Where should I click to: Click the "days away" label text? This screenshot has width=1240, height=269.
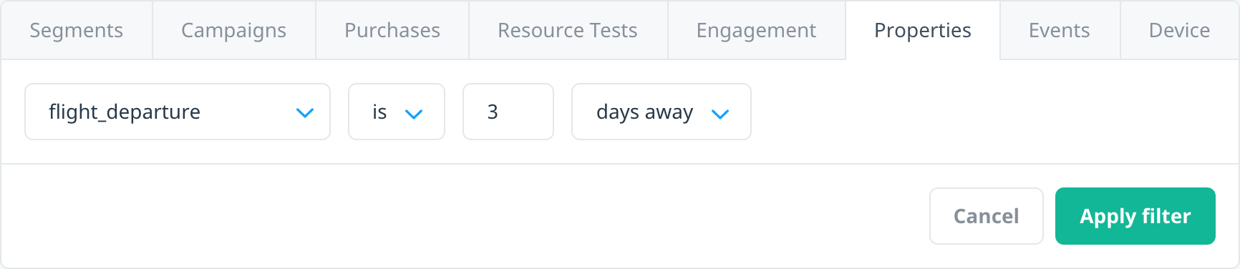pos(645,112)
